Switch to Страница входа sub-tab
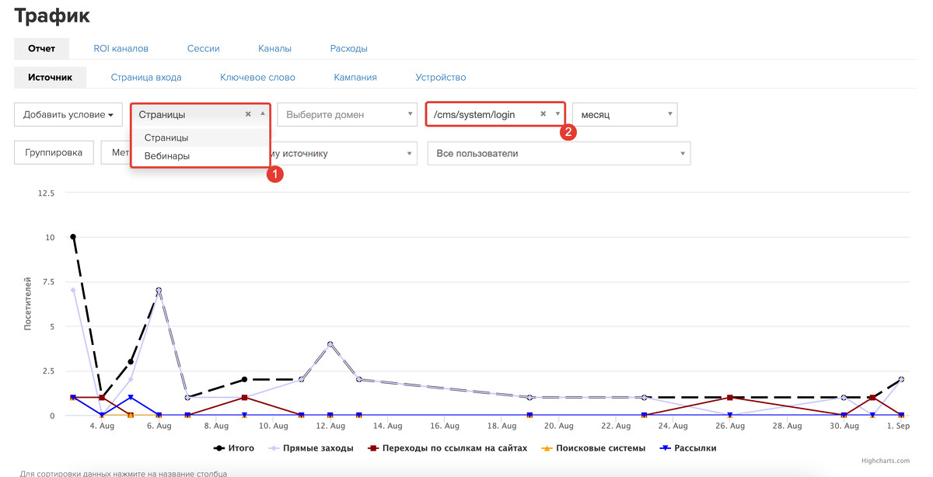 tap(146, 77)
